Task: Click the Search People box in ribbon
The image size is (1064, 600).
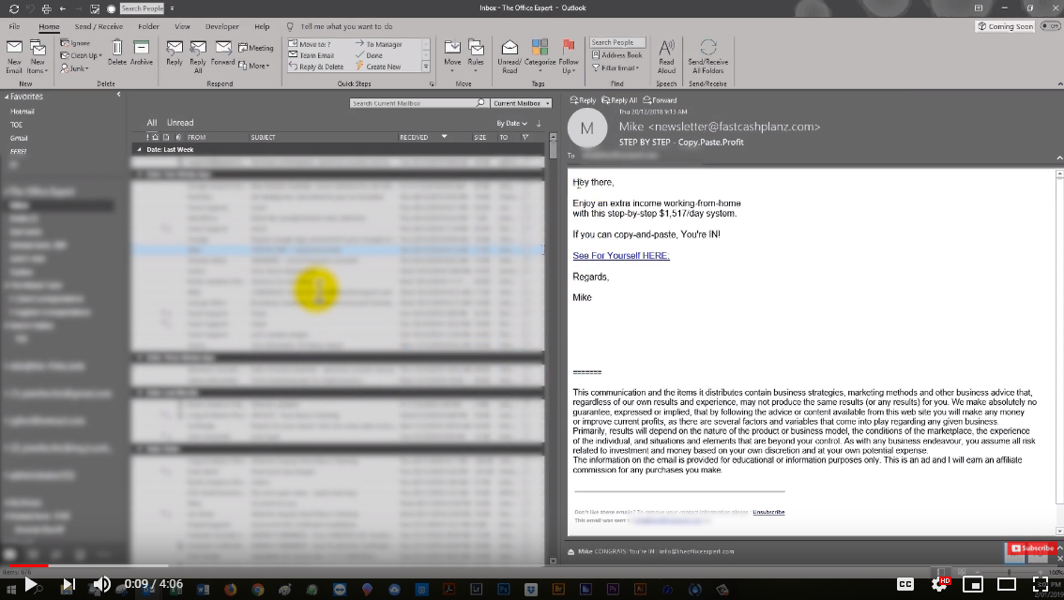Action: pyautogui.click(x=616, y=42)
